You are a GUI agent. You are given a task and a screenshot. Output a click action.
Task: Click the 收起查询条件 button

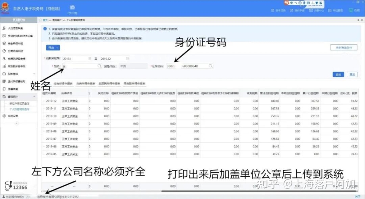[x=344, y=47]
